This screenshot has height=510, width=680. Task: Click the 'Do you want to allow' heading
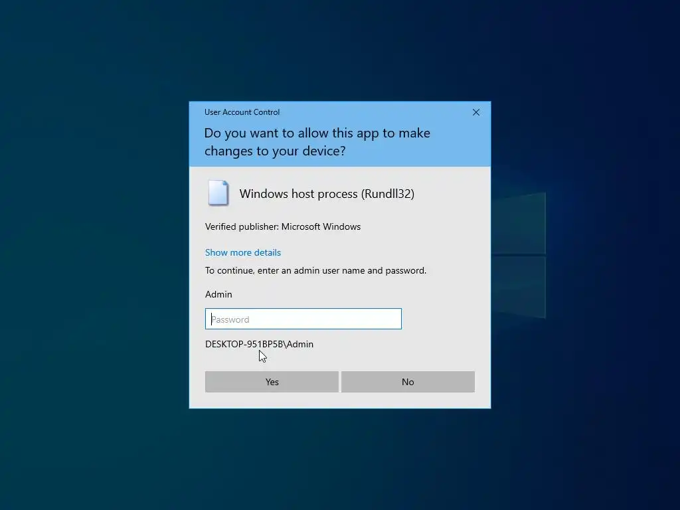tap(317, 142)
